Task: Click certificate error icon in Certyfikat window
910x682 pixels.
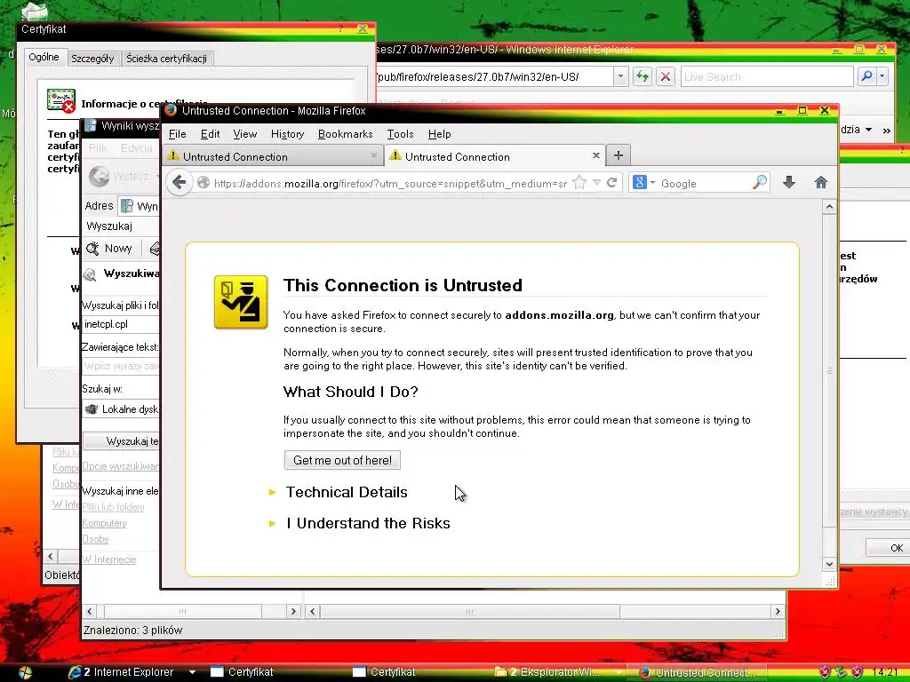Action: click(61, 101)
